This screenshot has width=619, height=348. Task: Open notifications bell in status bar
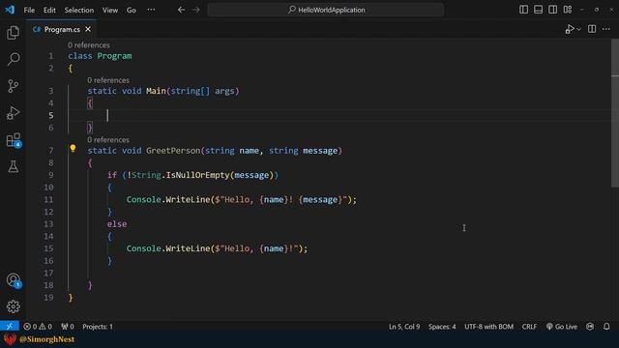pyautogui.click(x=606, y=327)
